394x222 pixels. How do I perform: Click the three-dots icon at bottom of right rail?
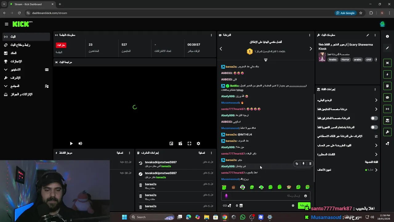(387, 143)
